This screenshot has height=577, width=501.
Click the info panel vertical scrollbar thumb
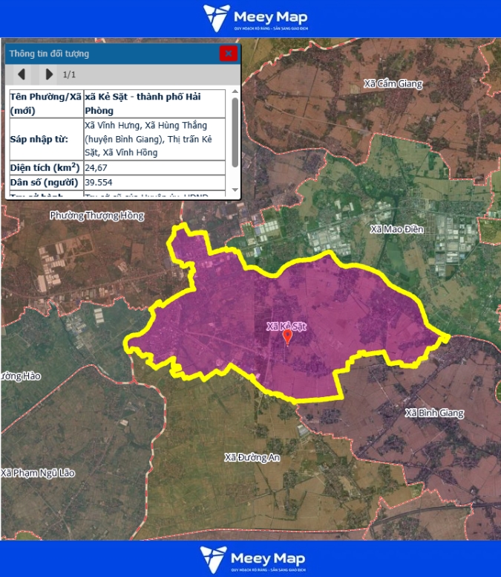235,132
